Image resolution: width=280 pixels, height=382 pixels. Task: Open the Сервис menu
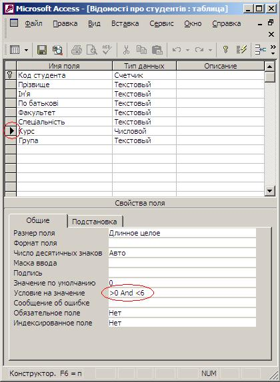click(161, 24)
